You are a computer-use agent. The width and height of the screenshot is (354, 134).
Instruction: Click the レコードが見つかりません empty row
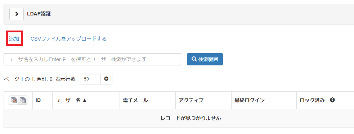[x=179, y=118]
